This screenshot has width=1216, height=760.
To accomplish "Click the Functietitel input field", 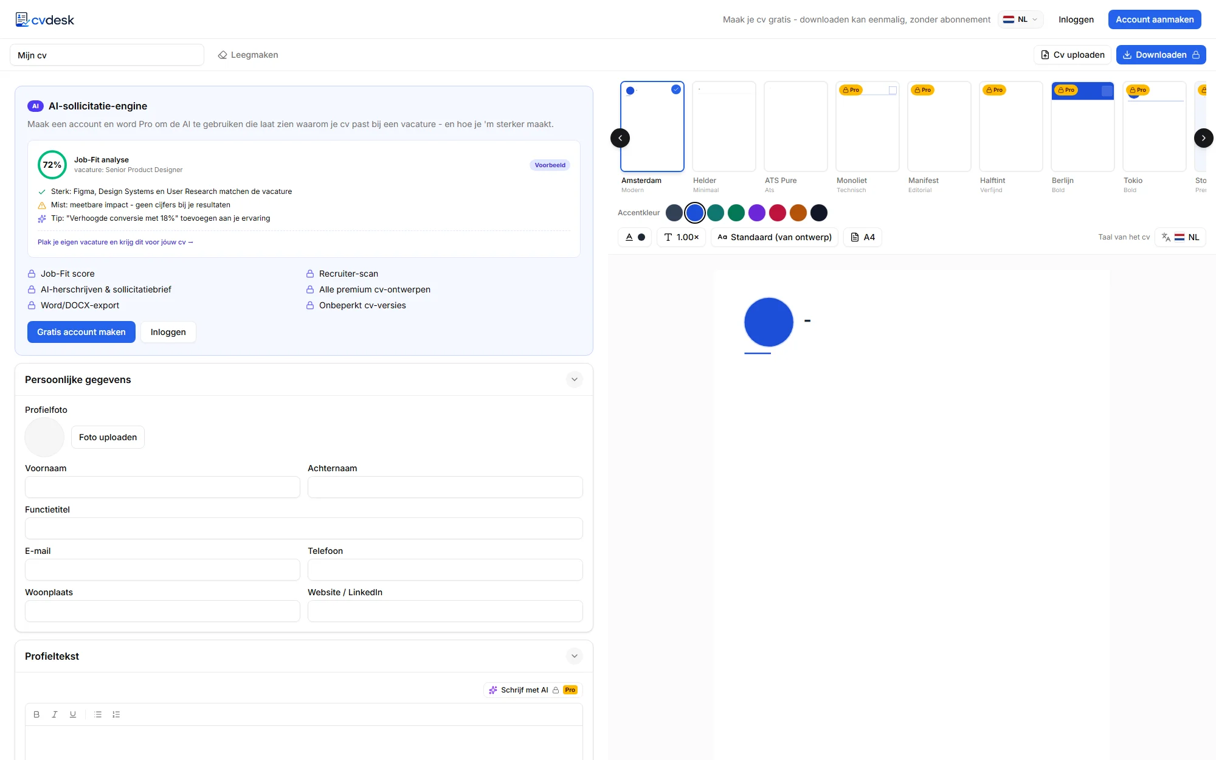I will [x=304, y=528].
